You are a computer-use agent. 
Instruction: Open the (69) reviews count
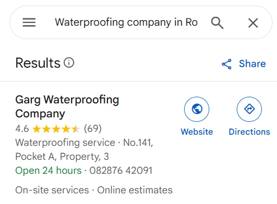click(x=93, y=129)
